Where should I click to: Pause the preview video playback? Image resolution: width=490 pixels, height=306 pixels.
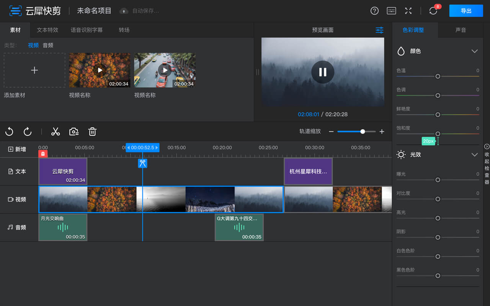point(323,72)
